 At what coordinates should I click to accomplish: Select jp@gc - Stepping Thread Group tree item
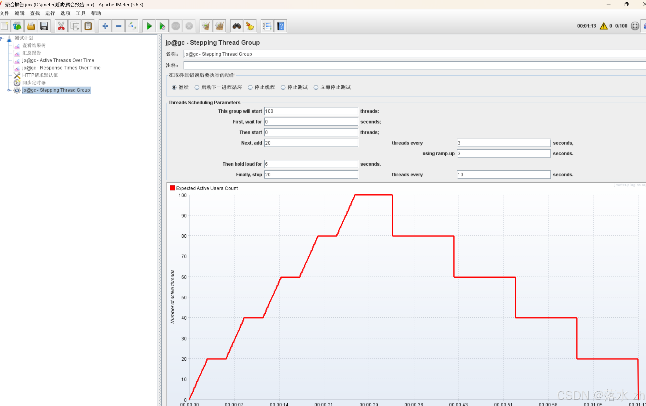(x=56, y=90)
